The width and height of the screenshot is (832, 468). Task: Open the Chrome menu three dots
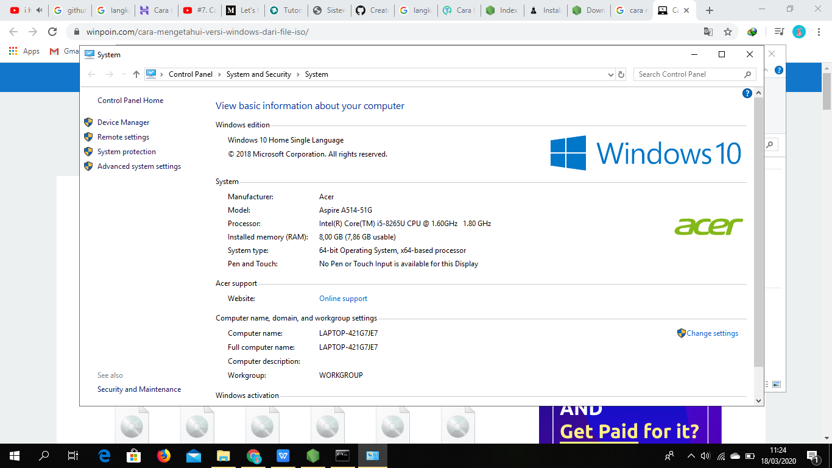819,32
